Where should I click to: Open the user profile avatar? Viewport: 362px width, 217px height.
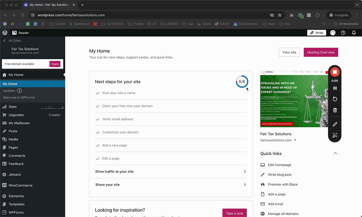tap(333, 33)
